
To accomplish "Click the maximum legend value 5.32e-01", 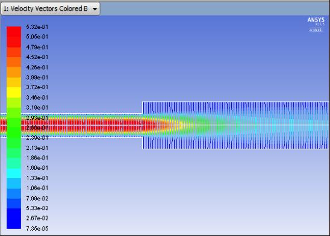I will [37, 27].
